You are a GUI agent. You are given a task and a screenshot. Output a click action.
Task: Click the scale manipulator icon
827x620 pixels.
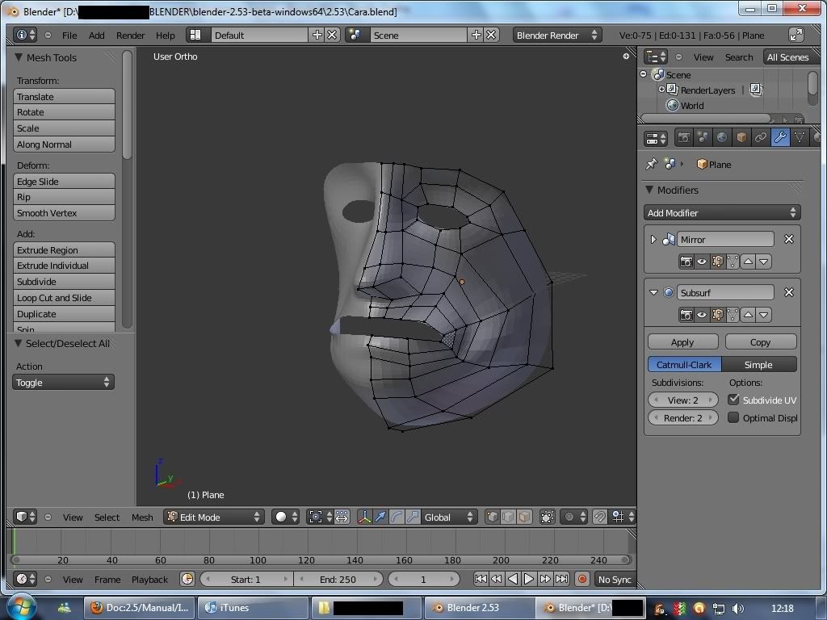coord(413,517)
